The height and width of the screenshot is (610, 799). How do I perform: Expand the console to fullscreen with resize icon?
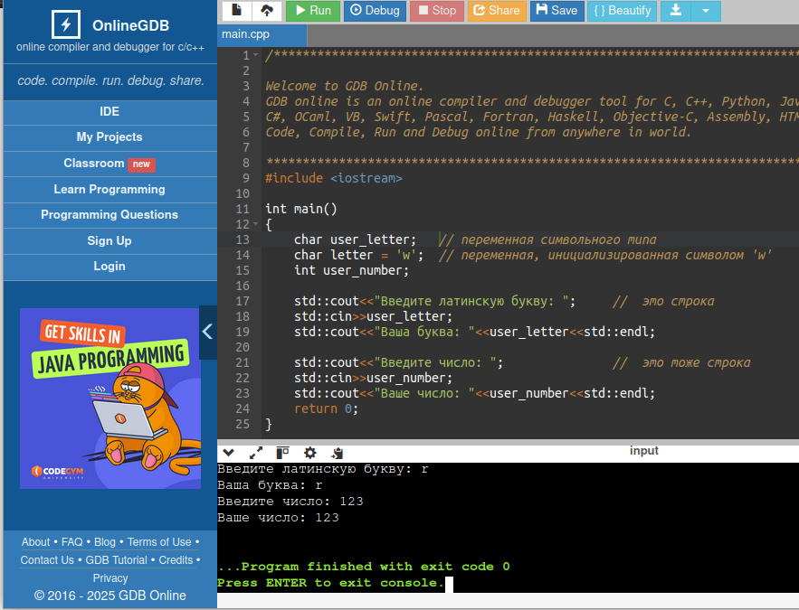tap(256, 453)
